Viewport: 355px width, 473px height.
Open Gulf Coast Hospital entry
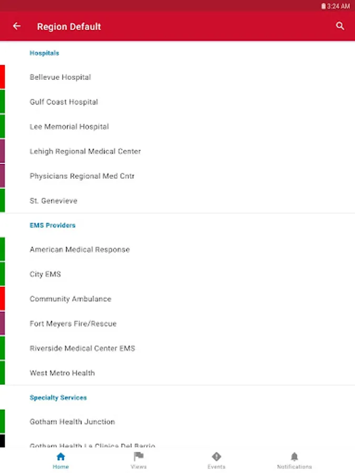[x=178, y=102]
